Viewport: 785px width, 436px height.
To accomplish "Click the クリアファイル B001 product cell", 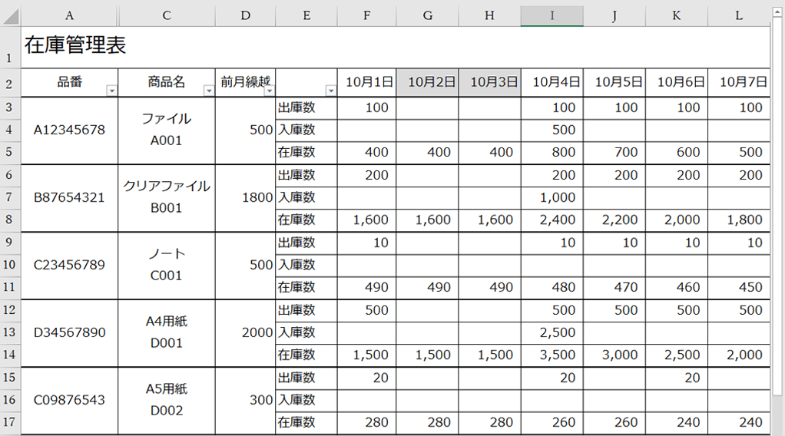I will click(167, 198).
